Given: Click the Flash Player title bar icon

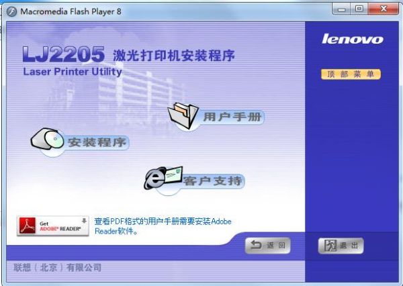Looking at the screenshot, I should click(12, 11).
